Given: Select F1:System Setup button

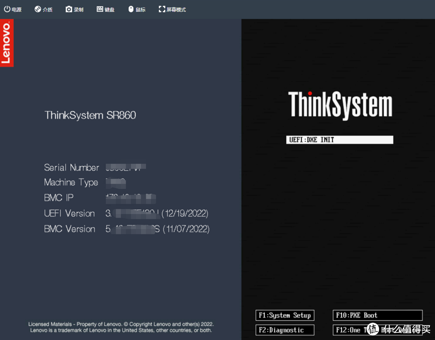Looking at the screenshot, I should [x=285, y=315].
